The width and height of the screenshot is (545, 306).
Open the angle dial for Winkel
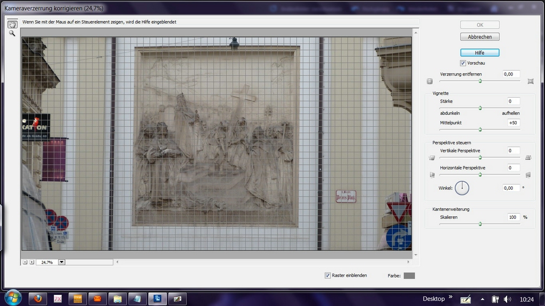click(462, 188)
